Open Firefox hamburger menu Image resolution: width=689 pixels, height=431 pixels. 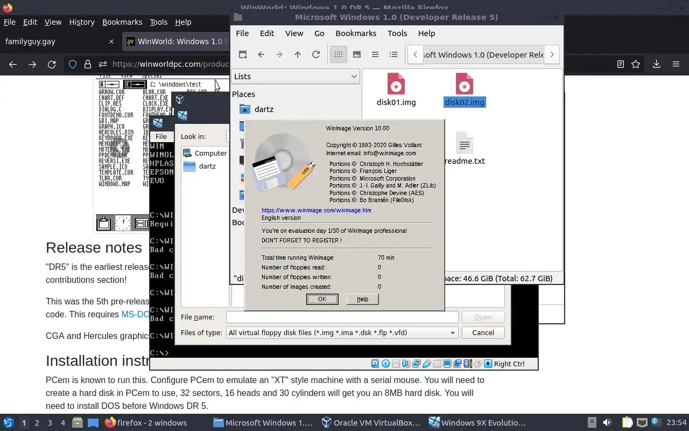click(676, 64)
